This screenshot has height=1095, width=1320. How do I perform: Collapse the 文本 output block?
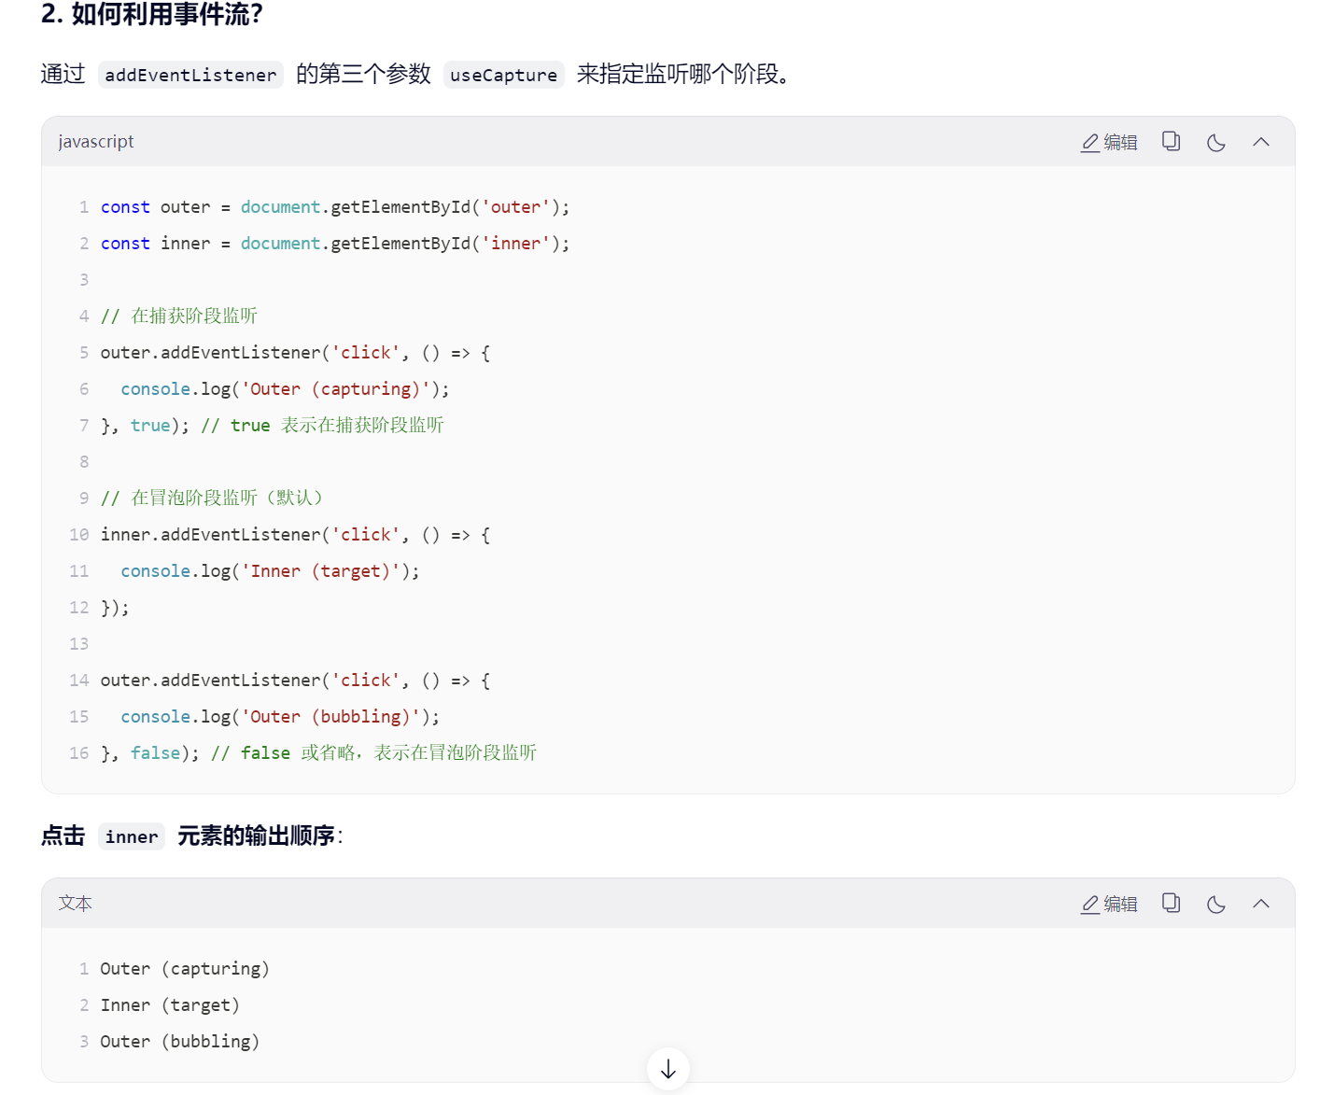[1261, 904]
